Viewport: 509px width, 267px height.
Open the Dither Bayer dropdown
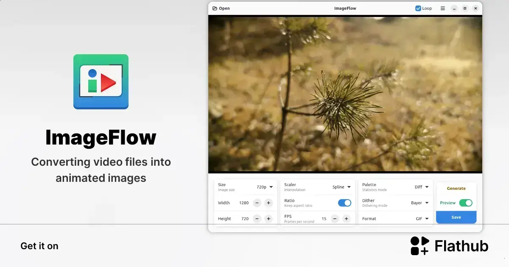[420, 203]
